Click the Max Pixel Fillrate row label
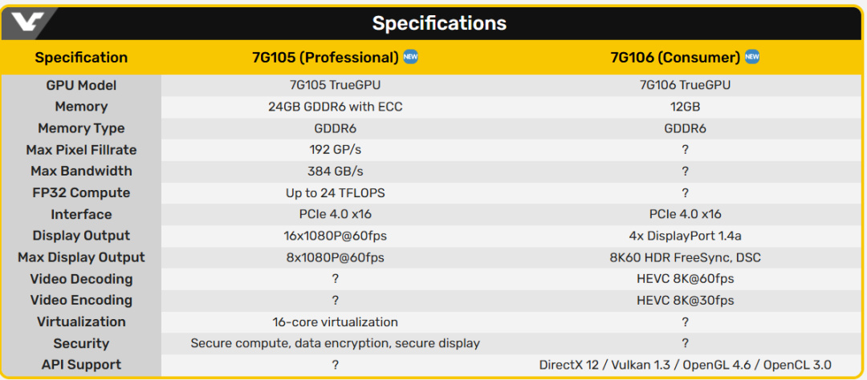The image size is (867, 380). (x=81, y=150)
